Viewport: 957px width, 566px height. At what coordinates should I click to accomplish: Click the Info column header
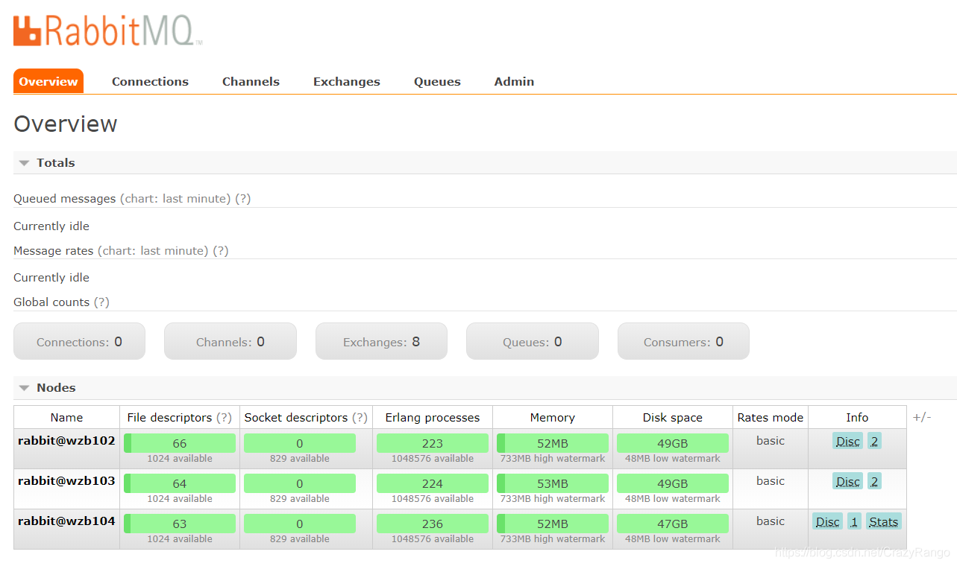click(x=857, y=418)
